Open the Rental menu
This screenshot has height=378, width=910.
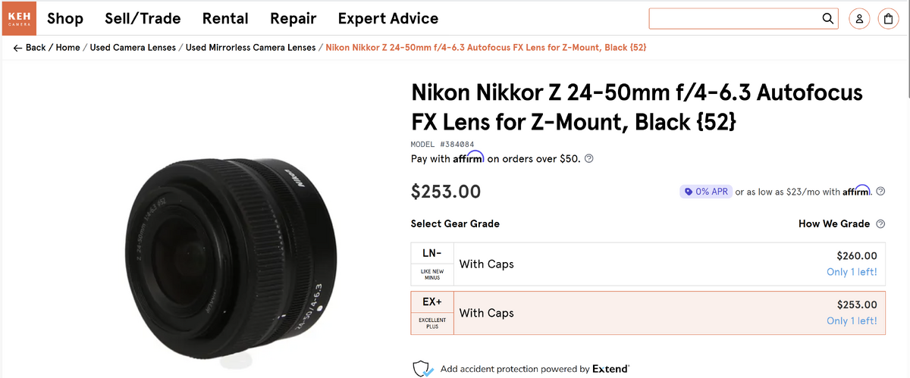click(x=225, y=18)
